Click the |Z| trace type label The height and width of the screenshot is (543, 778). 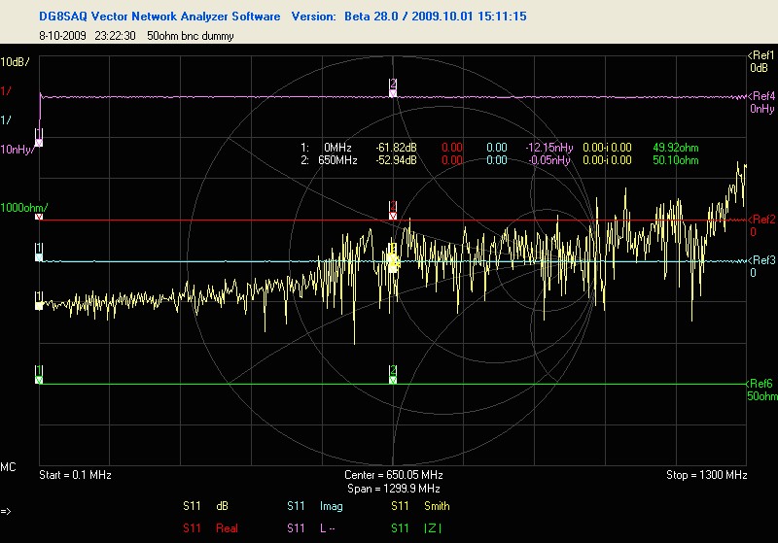point(433,528)
